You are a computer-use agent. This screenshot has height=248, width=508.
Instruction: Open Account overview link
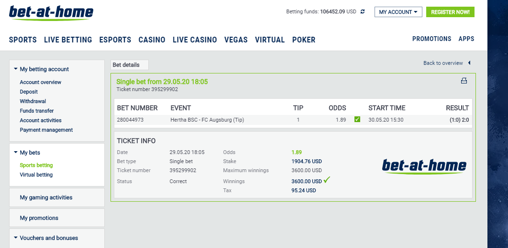coord(41,82)
